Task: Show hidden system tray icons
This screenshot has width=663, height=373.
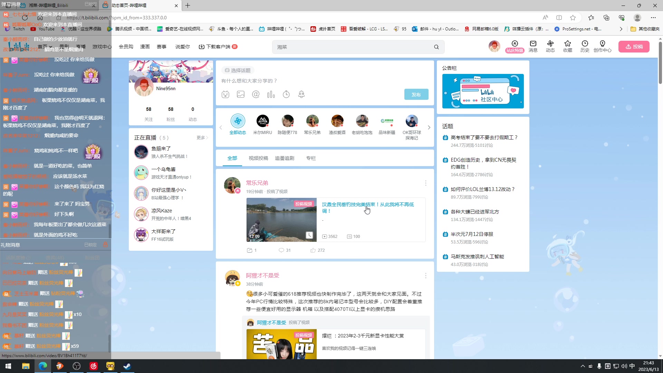Action: pyautogui.click(x=583, y=366)
